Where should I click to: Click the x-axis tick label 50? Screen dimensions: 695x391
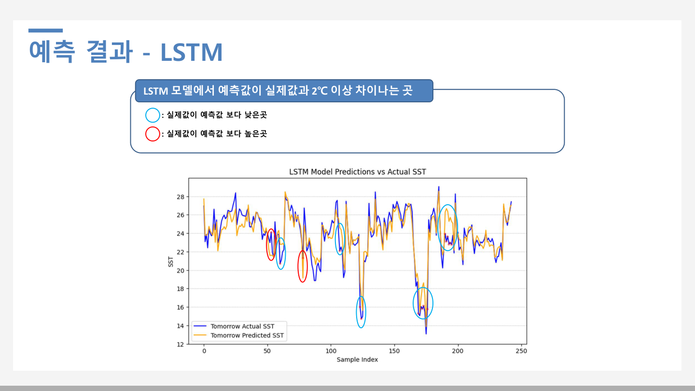267,351
